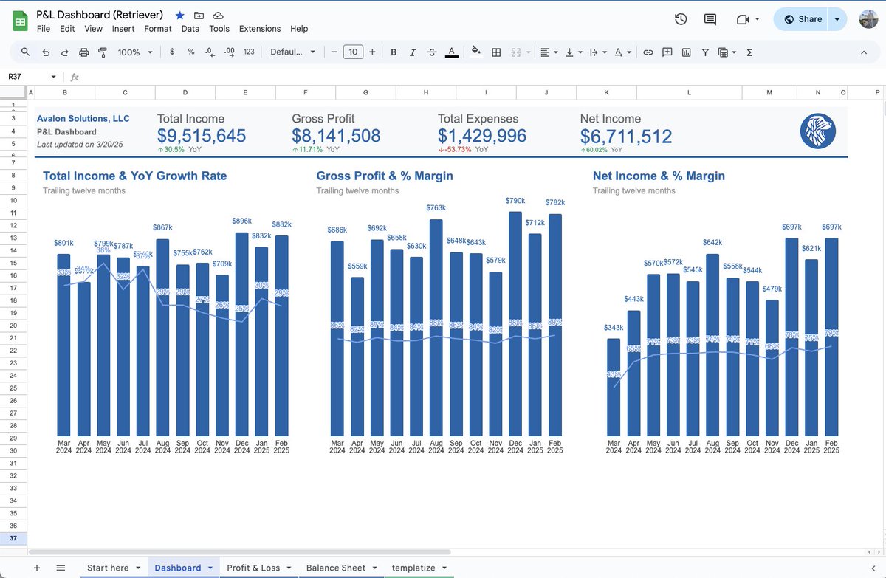The image size is (886, 578).
Task: Click the print icon in toolbar
Action: point(83,52)
